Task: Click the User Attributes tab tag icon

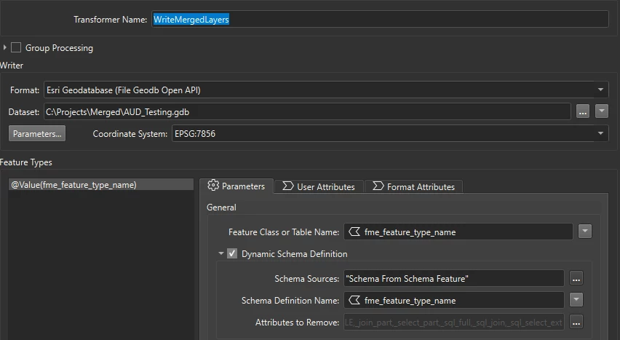Action: [x=288, y=186]
